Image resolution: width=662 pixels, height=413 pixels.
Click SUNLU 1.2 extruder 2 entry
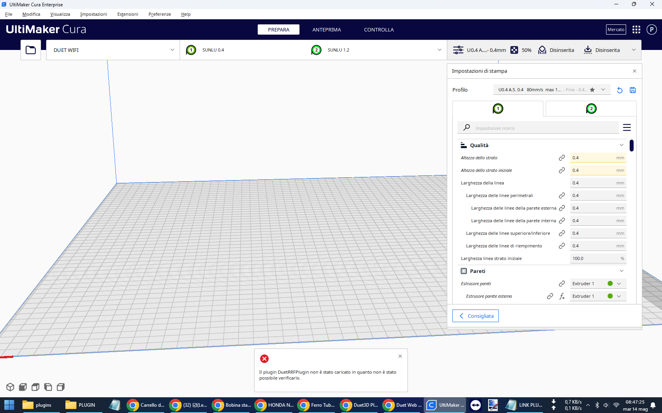coord(370,50)
